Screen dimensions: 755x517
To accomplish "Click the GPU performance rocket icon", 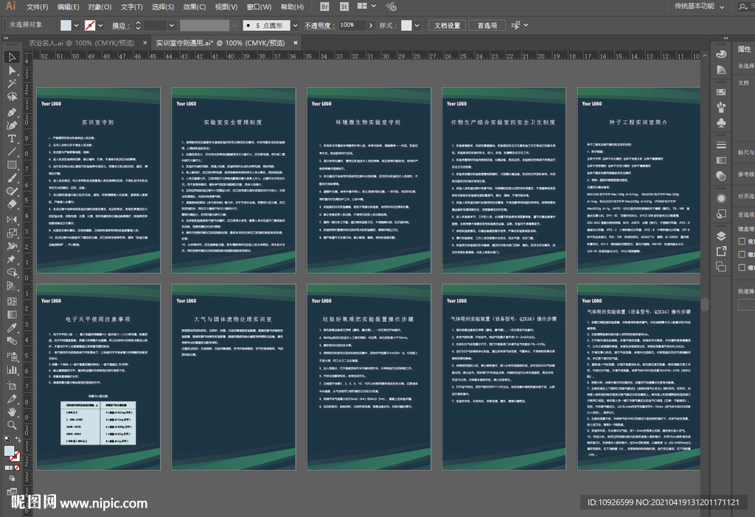I will coord(391,7).
